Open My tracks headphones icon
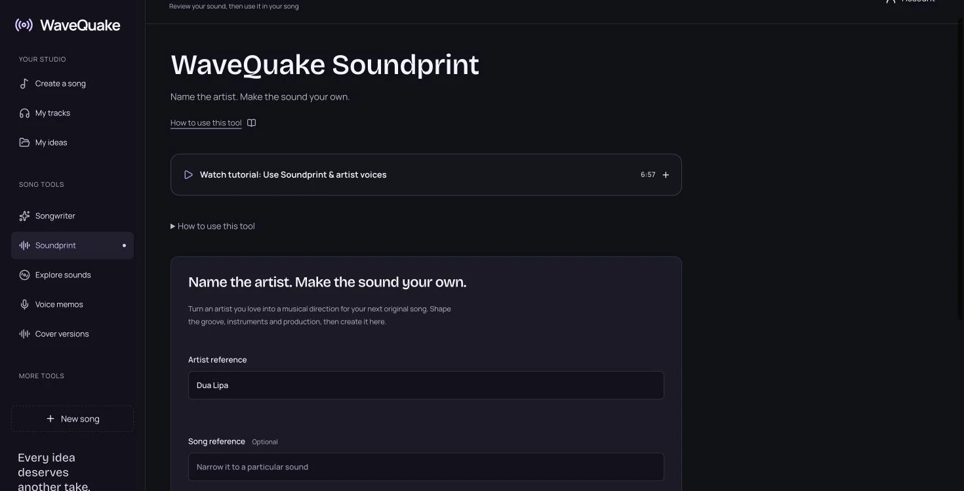This screenshot has width=964, height=491. 24,113
